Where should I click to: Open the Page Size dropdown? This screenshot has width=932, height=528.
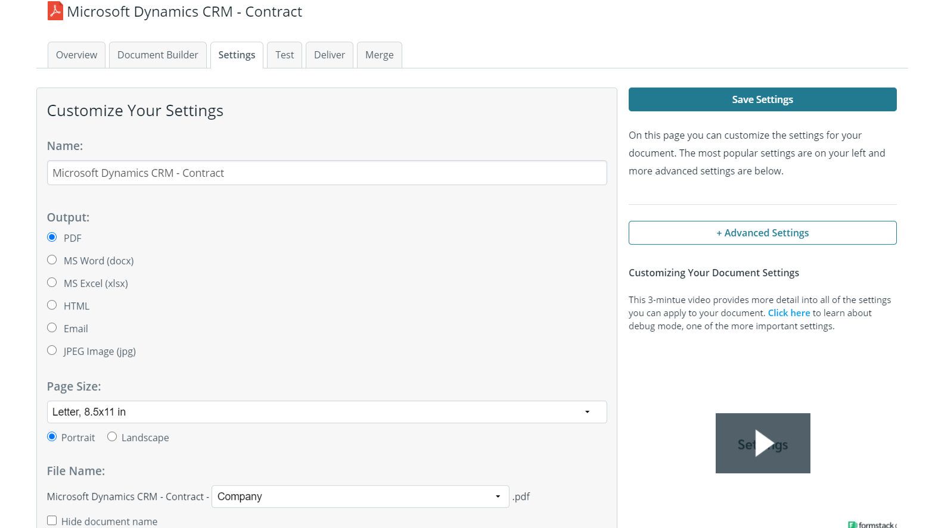point(327,412)
